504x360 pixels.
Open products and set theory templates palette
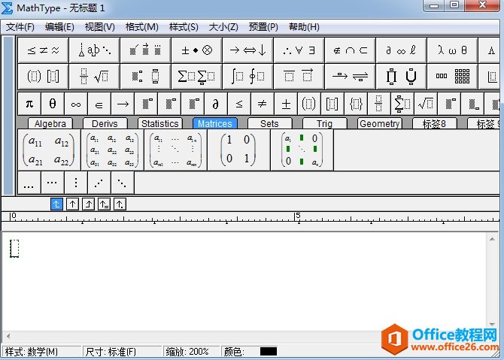point(401,77)
